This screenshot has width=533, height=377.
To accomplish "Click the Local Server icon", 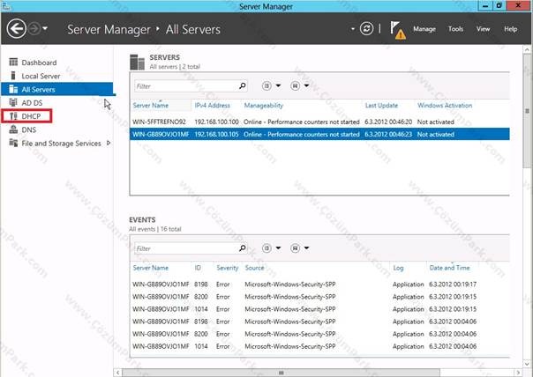I will pos(13,76).
